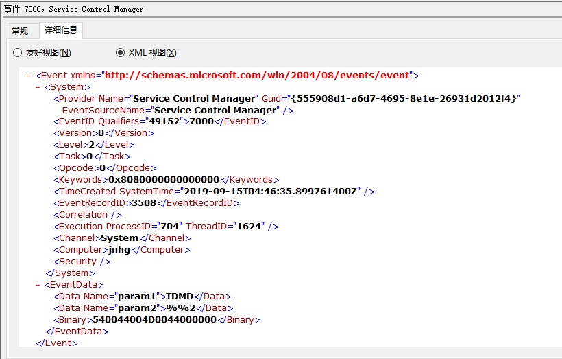
Task: Click the Binary data value
Action: point(154,319)
